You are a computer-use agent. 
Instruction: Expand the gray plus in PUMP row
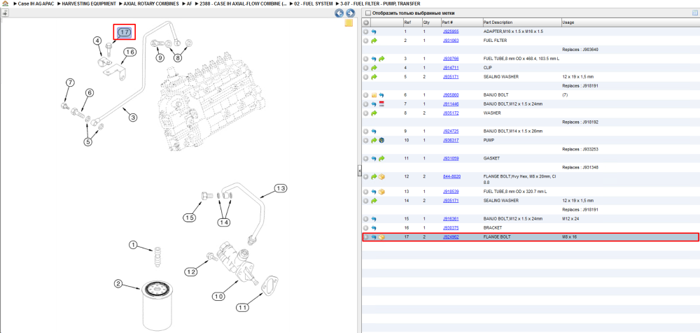pyautogui.click(x=366, y=140)
